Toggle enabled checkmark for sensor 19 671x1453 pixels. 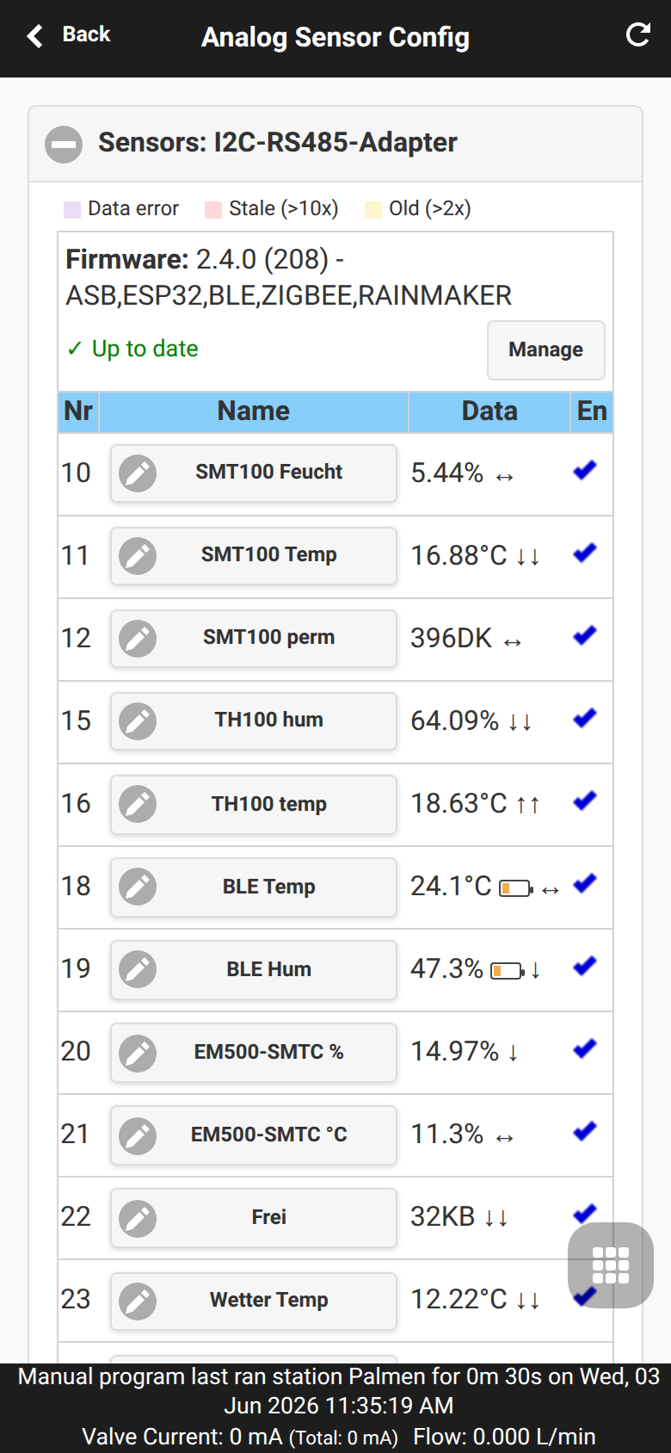coord(585,966)
